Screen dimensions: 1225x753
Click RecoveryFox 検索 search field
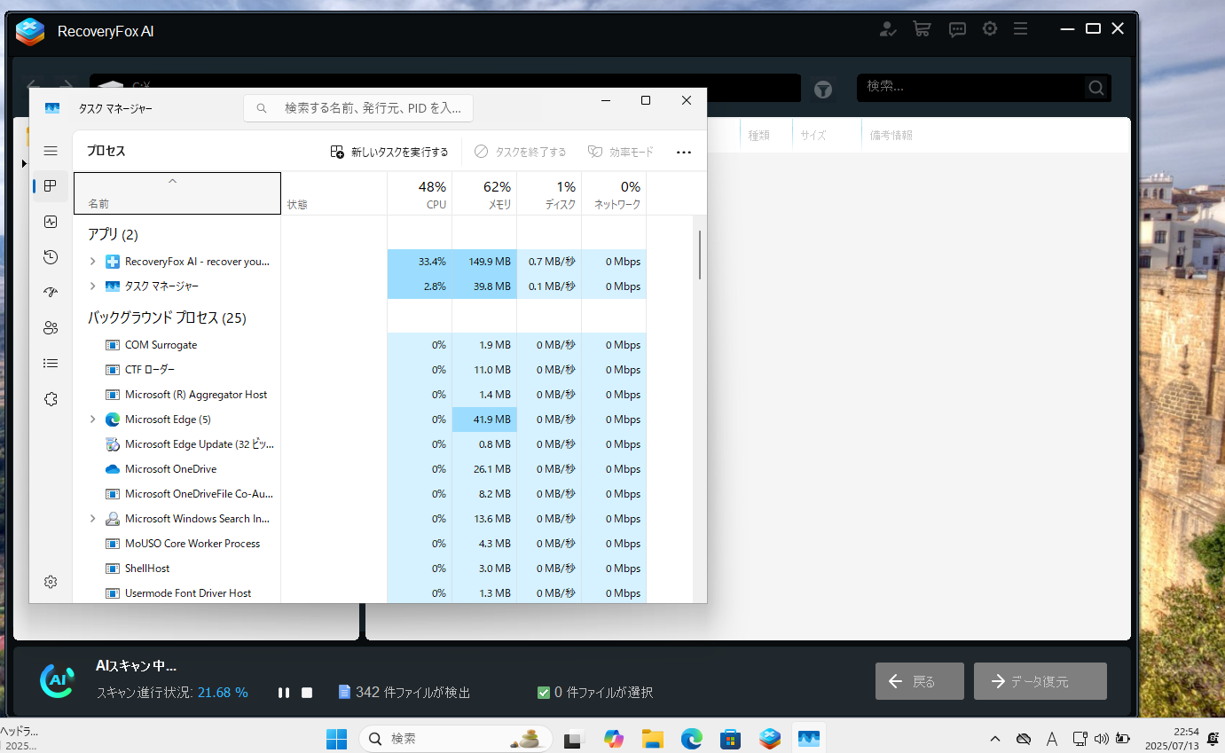pos(970,87)
